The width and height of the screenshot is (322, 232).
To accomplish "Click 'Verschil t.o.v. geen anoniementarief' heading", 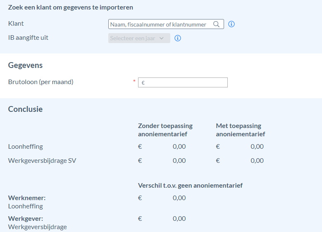I will coord(190,186).
